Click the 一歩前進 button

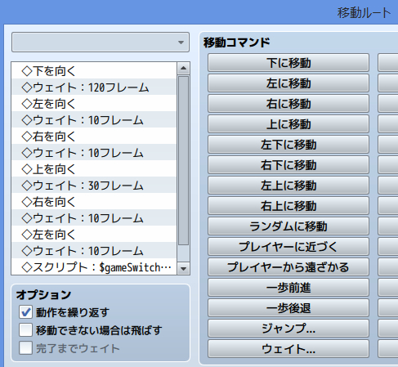click(288, 288)
